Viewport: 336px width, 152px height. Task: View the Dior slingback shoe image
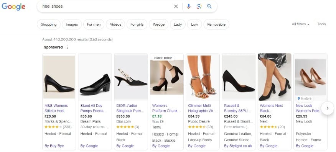tap(131, 77)
